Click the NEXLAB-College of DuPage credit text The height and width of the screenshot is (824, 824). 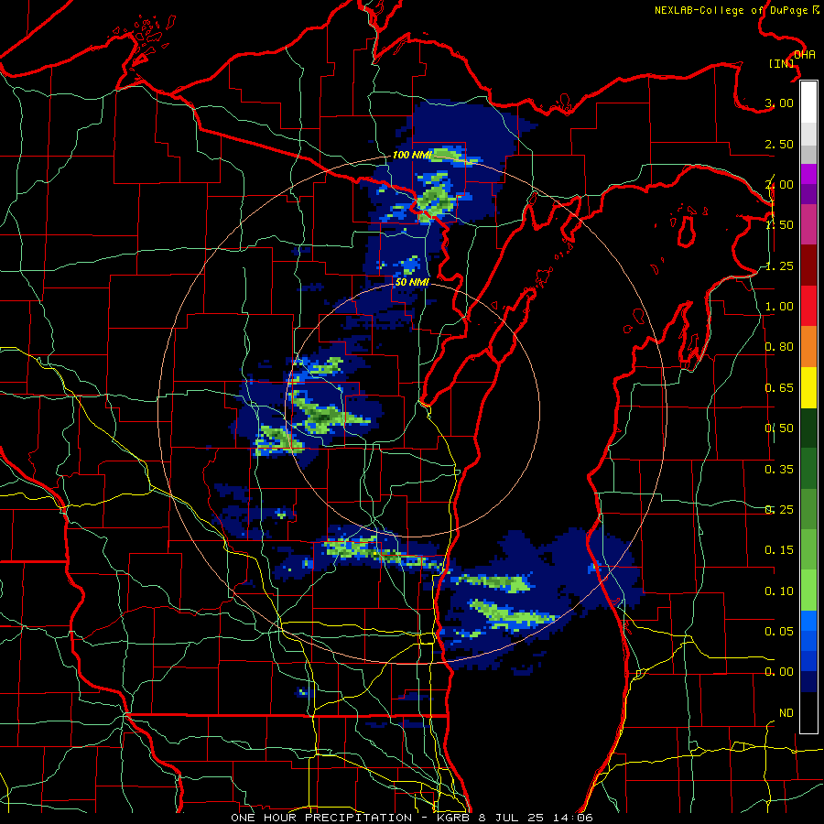(x=737, y=10)
